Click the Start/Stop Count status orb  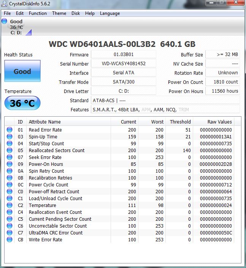coord(10,143)
